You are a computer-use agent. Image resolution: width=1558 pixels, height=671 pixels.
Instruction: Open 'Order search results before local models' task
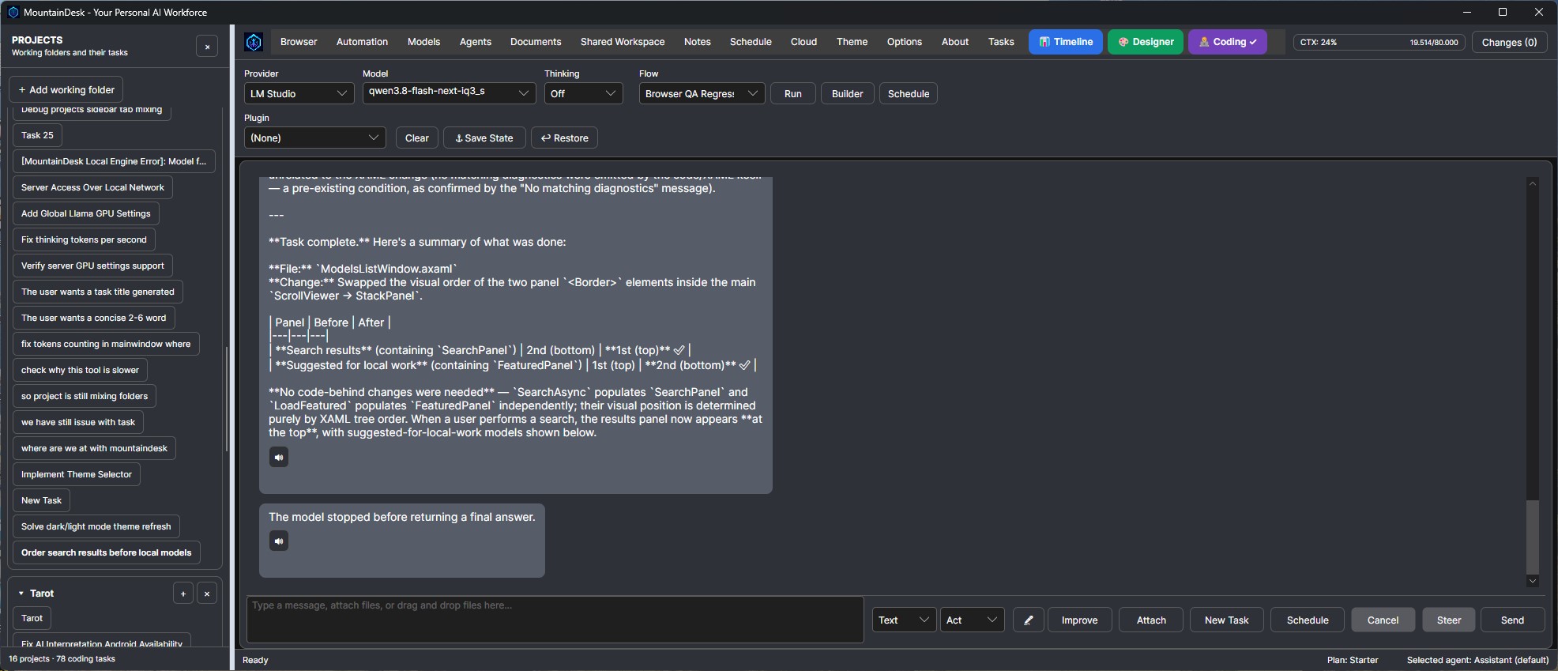coord(107,552)
